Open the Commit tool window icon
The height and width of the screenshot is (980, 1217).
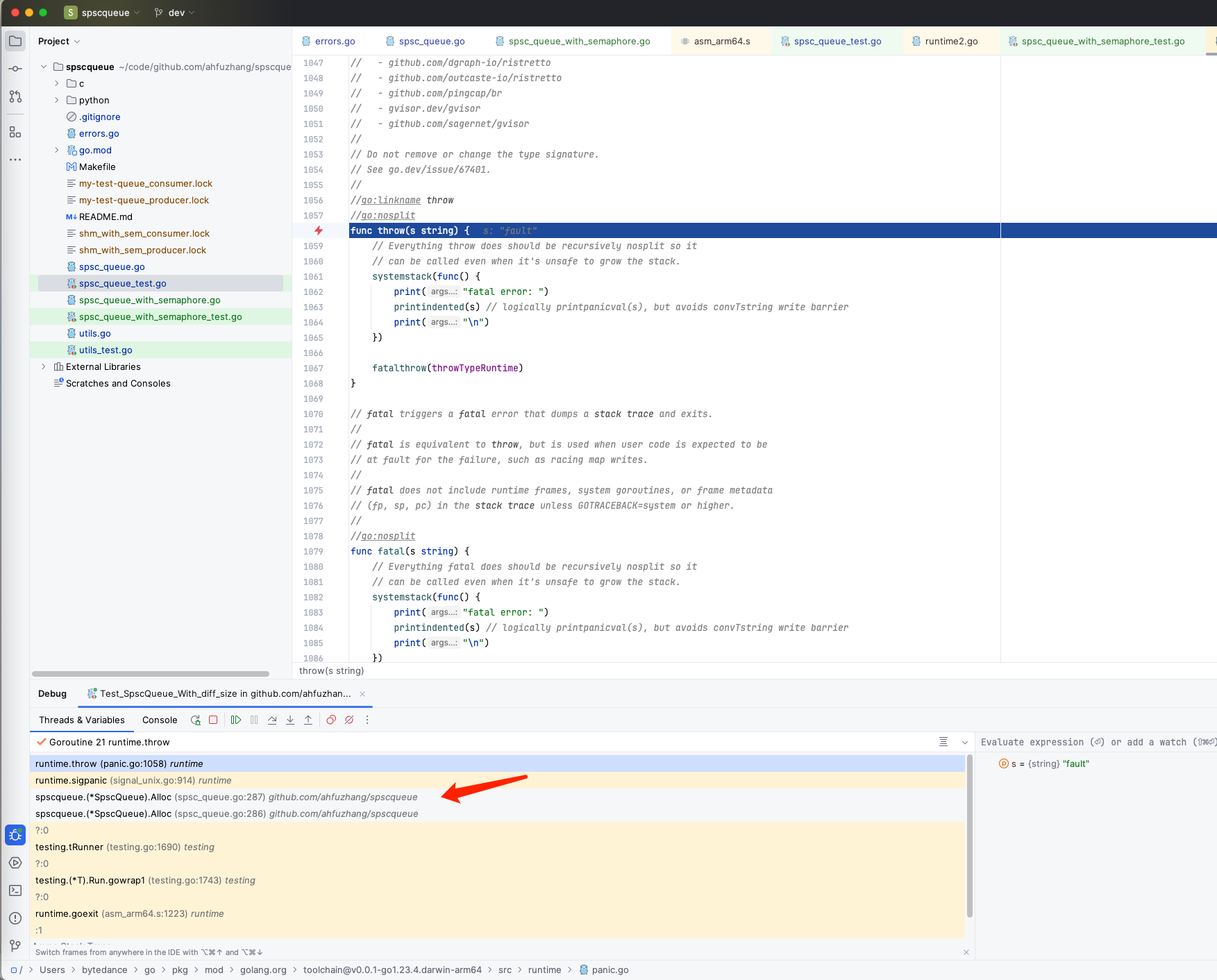pyautogui.click(x=15, y=68)
